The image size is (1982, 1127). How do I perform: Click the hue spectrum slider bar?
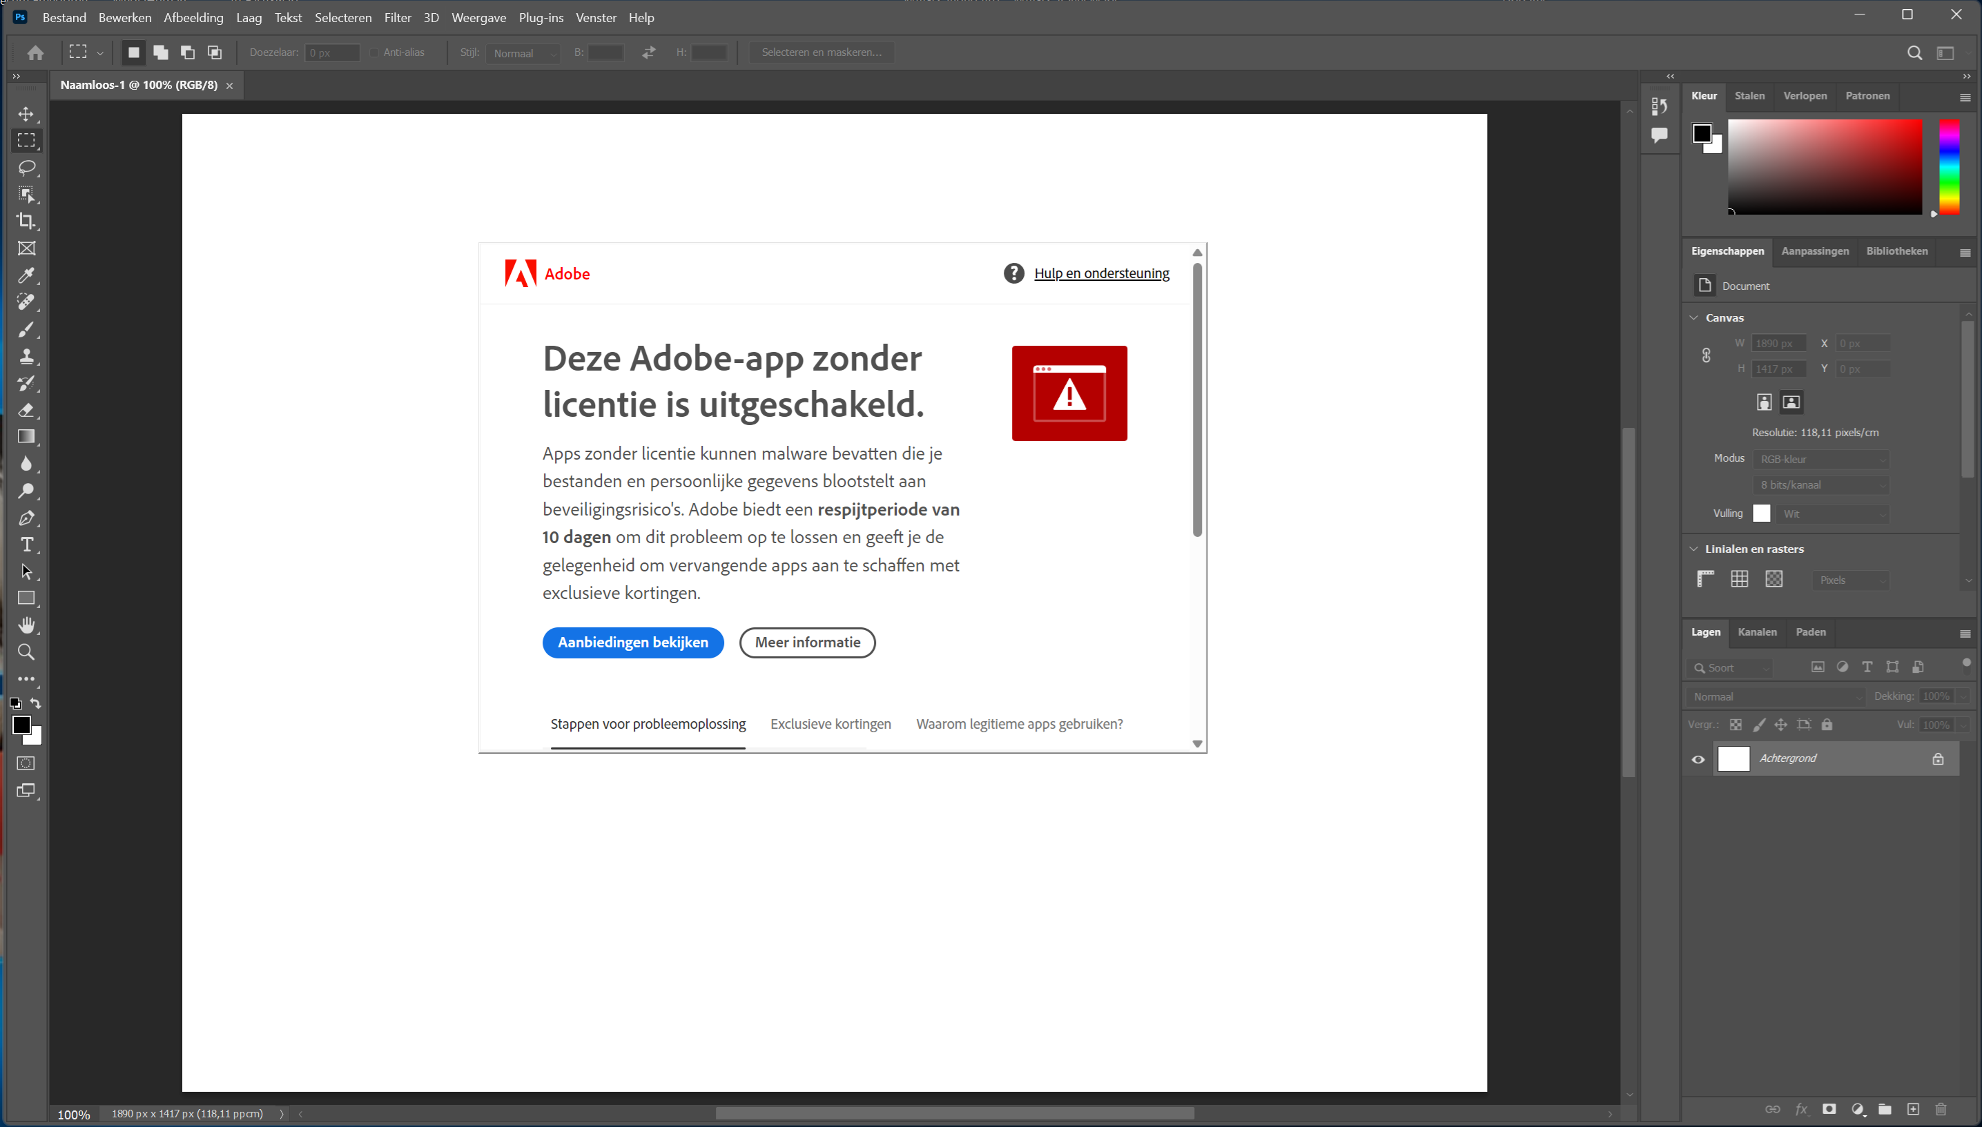tap(1949, 166)
